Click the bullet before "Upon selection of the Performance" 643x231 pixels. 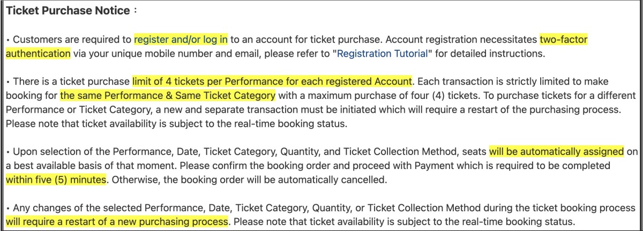pos(8,151)
